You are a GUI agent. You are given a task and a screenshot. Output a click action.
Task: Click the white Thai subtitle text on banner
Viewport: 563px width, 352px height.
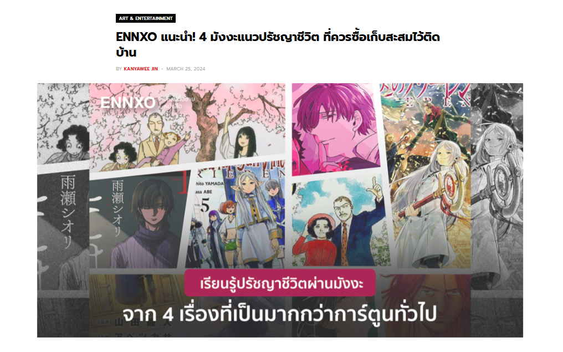pos(280,314)
